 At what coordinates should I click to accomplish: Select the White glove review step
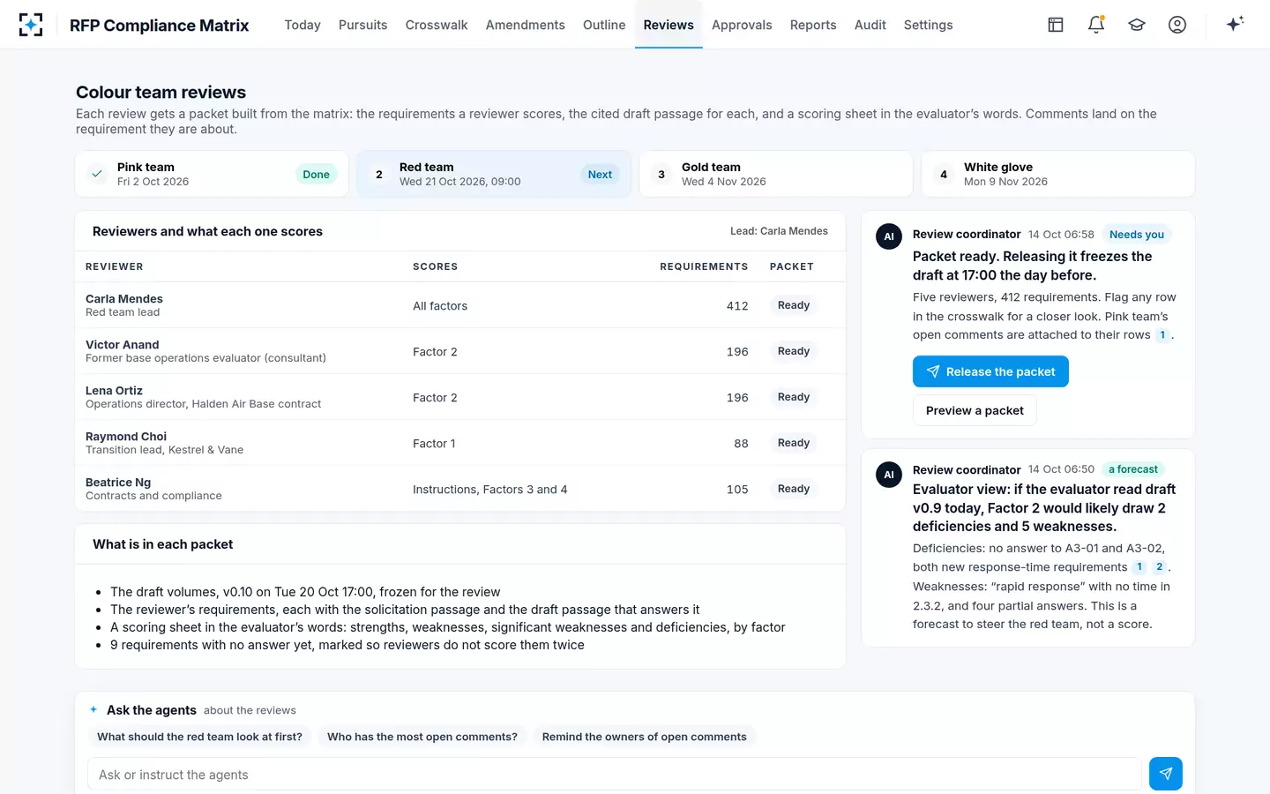point(1058,174)
